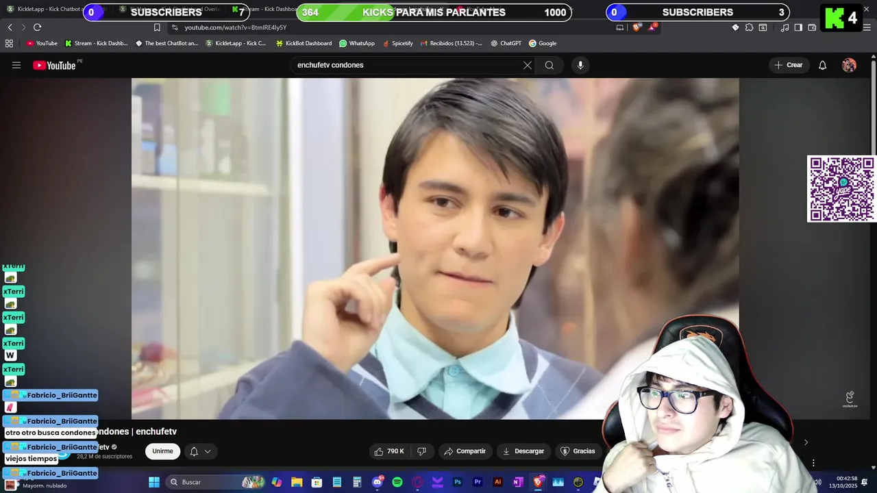Expand the subscription notification bell dropdown
Image resolution: width=877 pixels, height=493 pixels.
coord(200,451)
